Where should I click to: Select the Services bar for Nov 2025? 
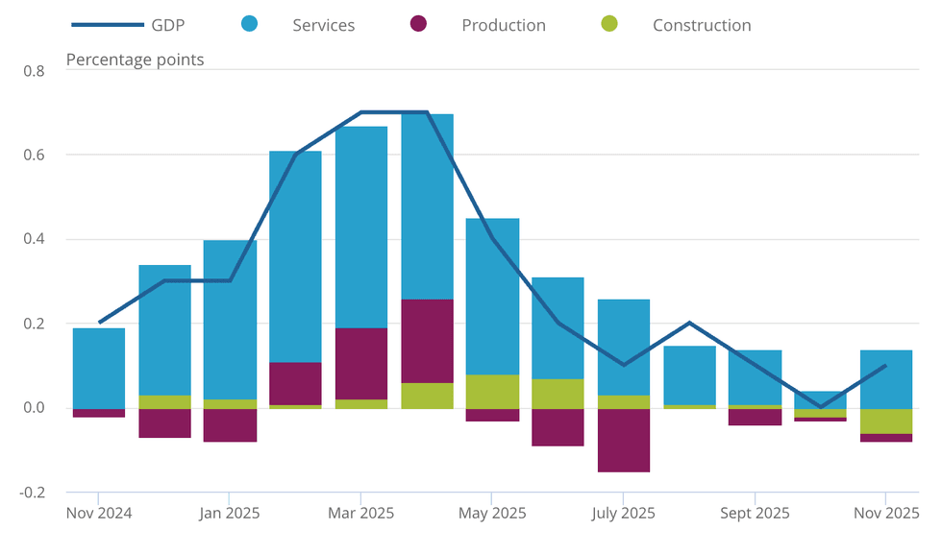pos(885,379)
